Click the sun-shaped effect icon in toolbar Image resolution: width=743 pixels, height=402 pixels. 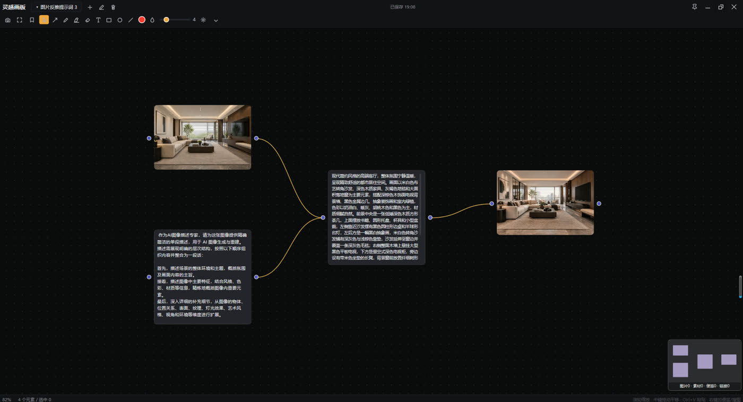pos(203,20)
